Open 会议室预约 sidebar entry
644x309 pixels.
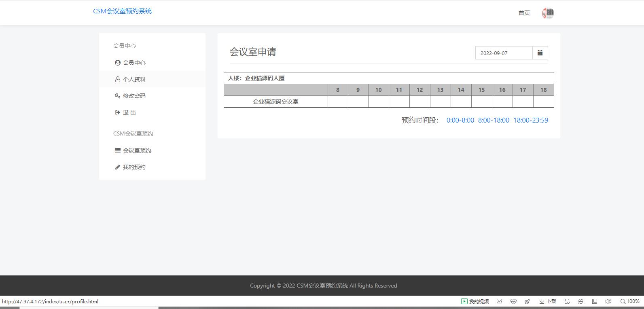(137, 150)
